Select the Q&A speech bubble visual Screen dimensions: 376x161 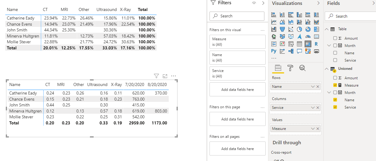coord(299,51)
